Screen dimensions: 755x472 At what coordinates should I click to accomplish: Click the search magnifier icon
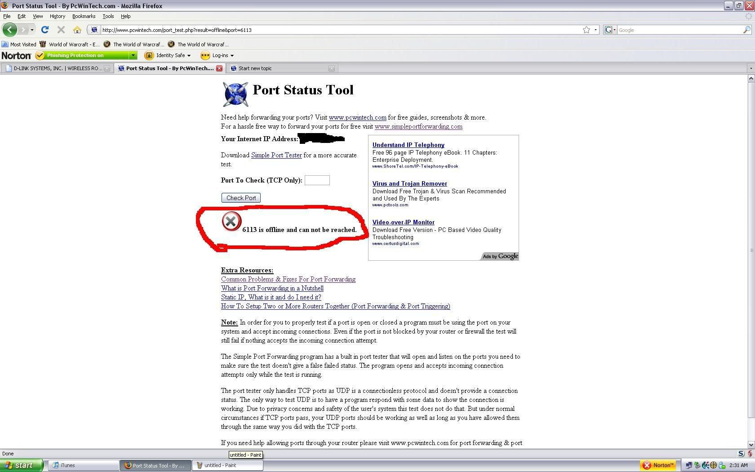[x=746, y=30]
